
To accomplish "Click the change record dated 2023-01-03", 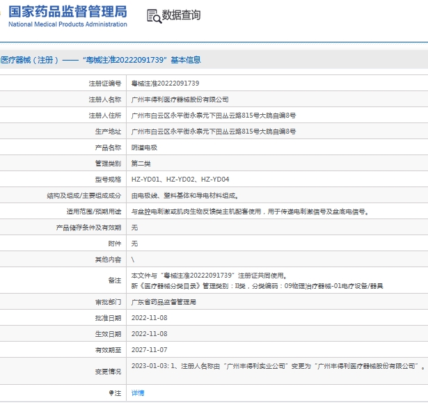I will [278, 366].
